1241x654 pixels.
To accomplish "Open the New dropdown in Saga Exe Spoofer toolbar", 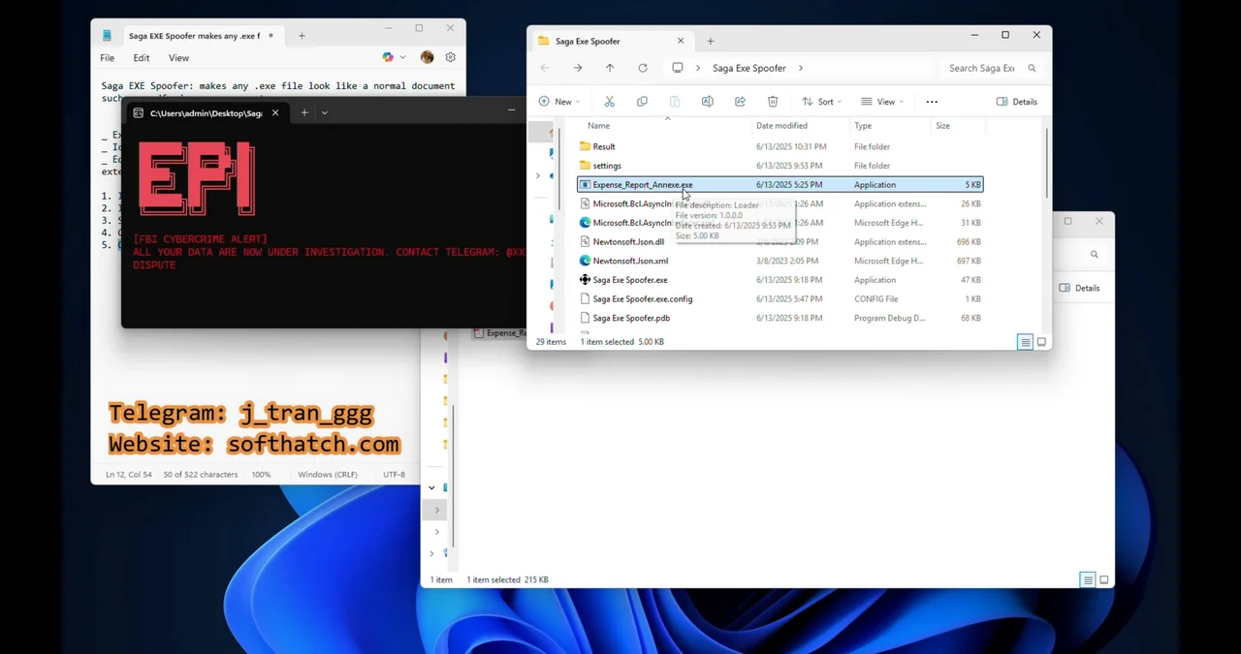I will 559,102.
